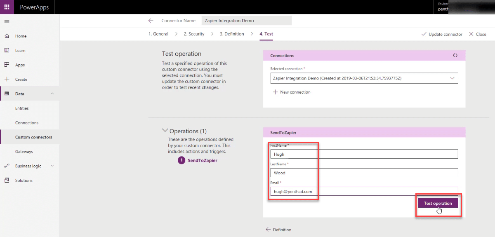Collapse the Operations (1) section
This screenshot has width=495, height=237.
pyautogui.click(x=165, y=131)
